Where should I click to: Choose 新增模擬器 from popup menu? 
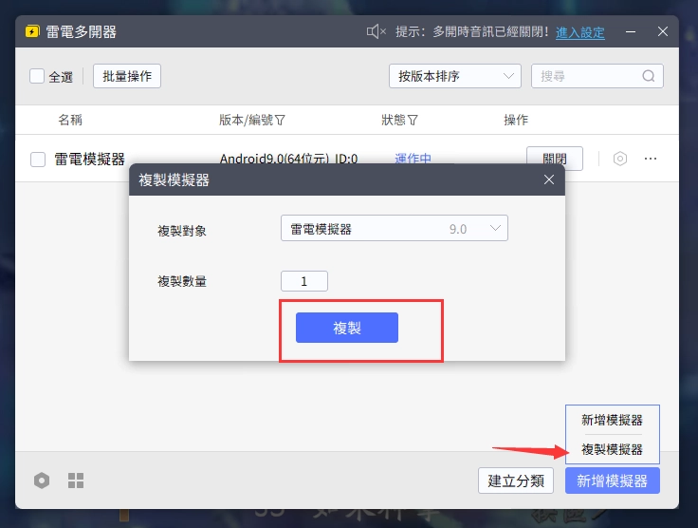(612, 420)
